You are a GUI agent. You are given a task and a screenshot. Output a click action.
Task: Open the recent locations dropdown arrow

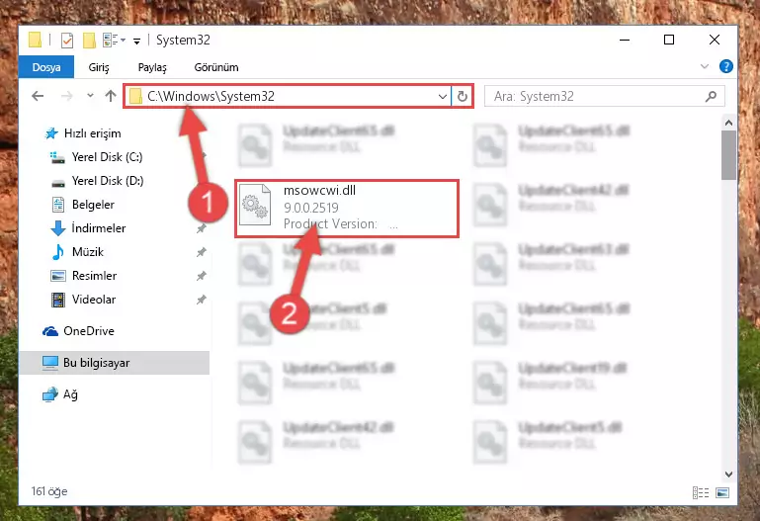(x=90, y=96)
